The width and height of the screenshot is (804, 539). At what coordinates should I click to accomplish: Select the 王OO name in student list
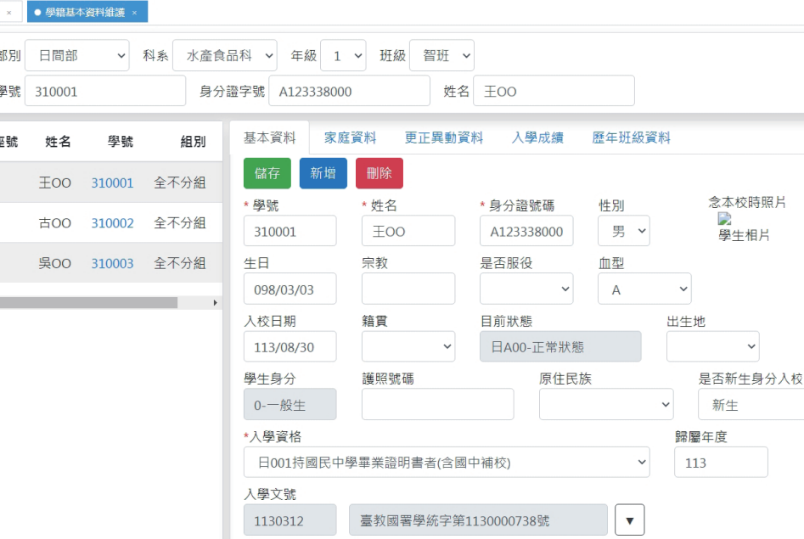(x=55, y=183)
